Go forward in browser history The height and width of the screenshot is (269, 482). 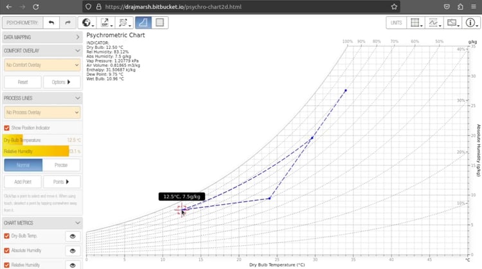22,7
